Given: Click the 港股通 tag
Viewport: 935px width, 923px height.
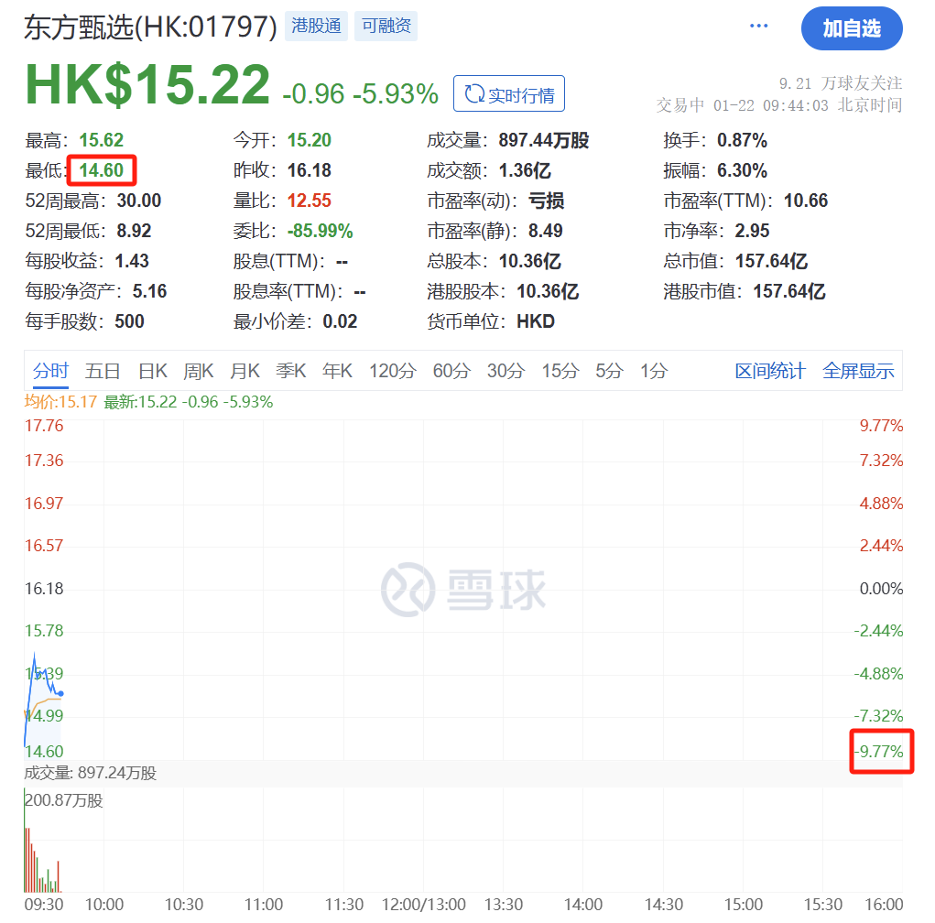Looking at the screenshot, I should (316, 27).
